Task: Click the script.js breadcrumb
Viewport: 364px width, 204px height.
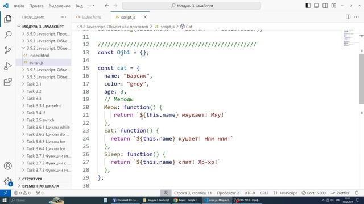Action: (x=164, y=27)
